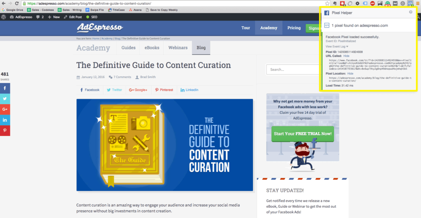Viewport: 421px width, 218px height.
Task: Click the AdEspresso logo in header
Action: (x=99, y=28)
